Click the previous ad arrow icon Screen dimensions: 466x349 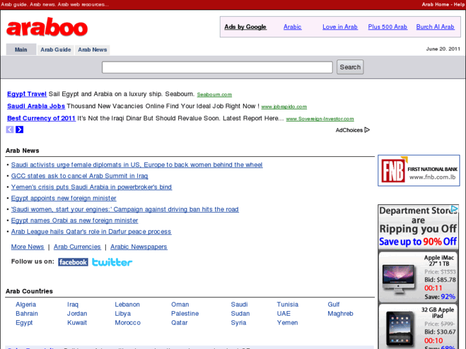click(x=10, y=129)
